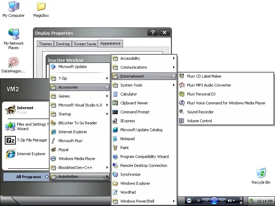Open Plus! CD Label Maker
Viewport: 275px width, 206px height.
coord(226,76)
